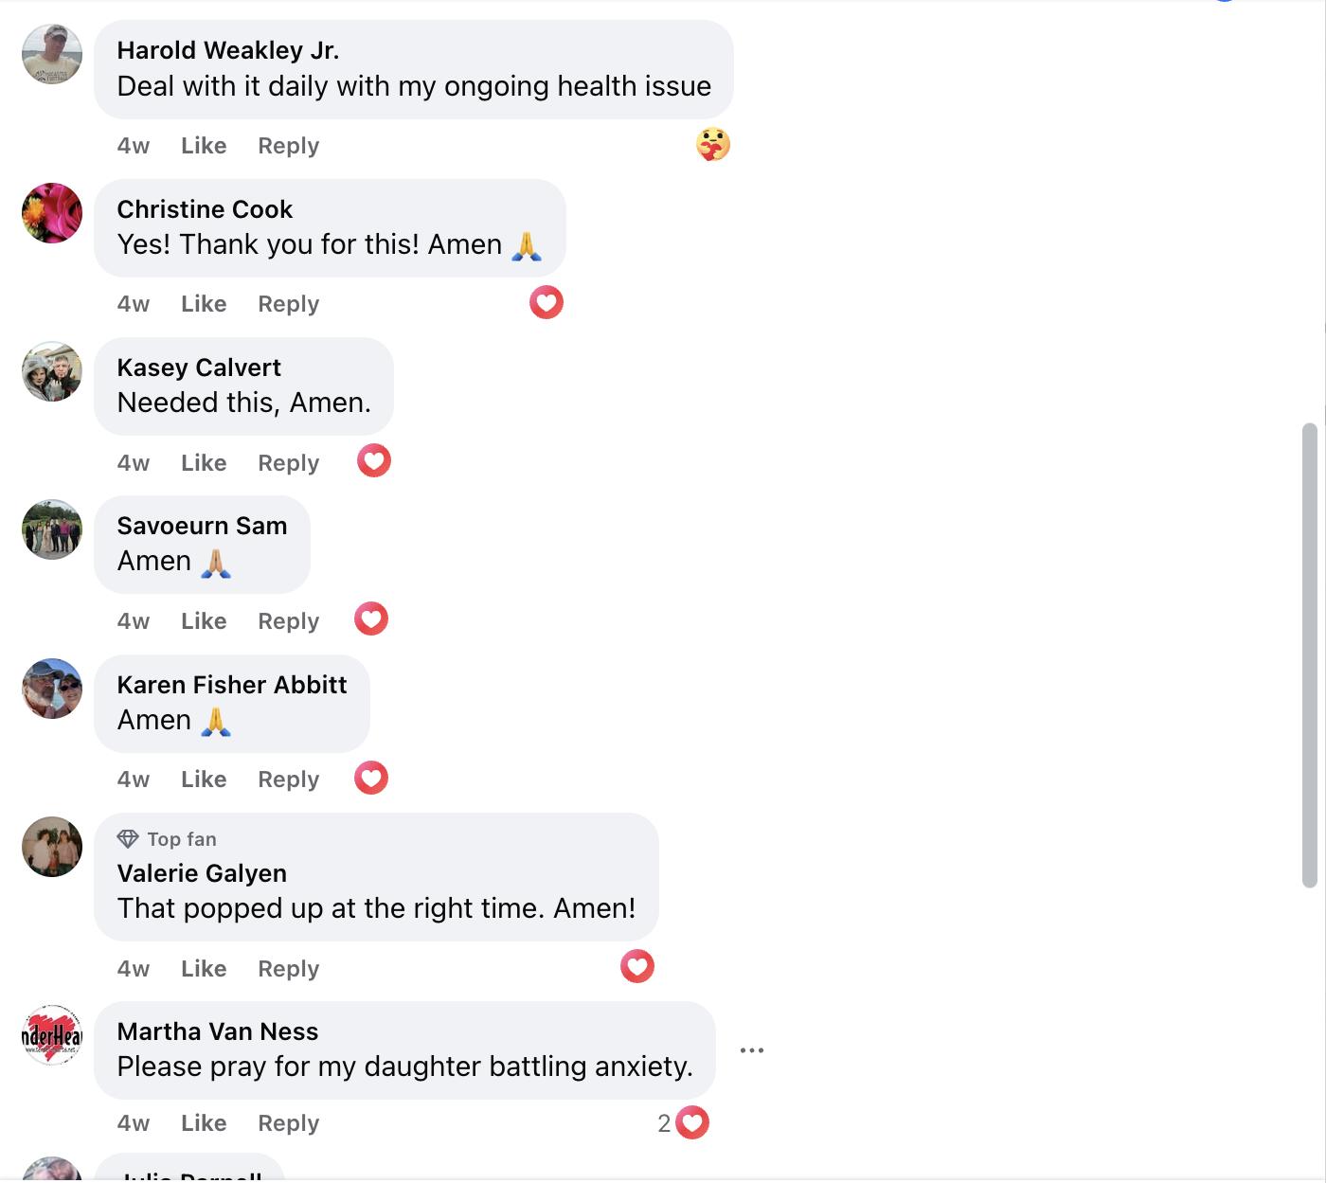Click the heart reaction on Valerie Galyen's comment
The height and width of the screenshot is (1183, 1326).
click(637, 967)
